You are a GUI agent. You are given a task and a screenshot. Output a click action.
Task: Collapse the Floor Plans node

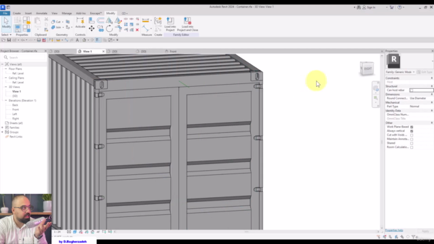click(6, 69)
